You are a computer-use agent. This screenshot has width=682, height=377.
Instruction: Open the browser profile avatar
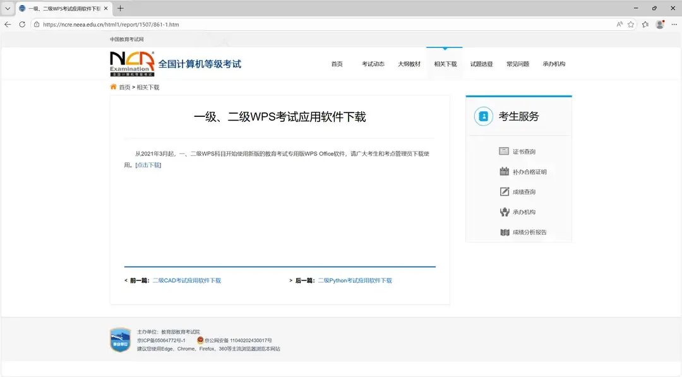[660, 25]
